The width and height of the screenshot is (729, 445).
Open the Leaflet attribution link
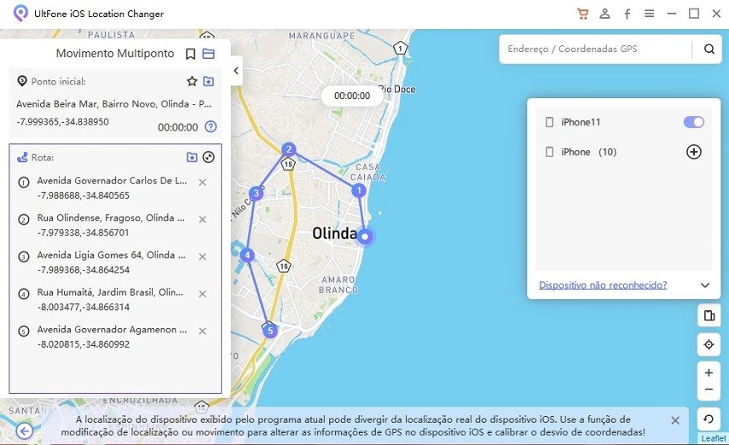(713, 438)
